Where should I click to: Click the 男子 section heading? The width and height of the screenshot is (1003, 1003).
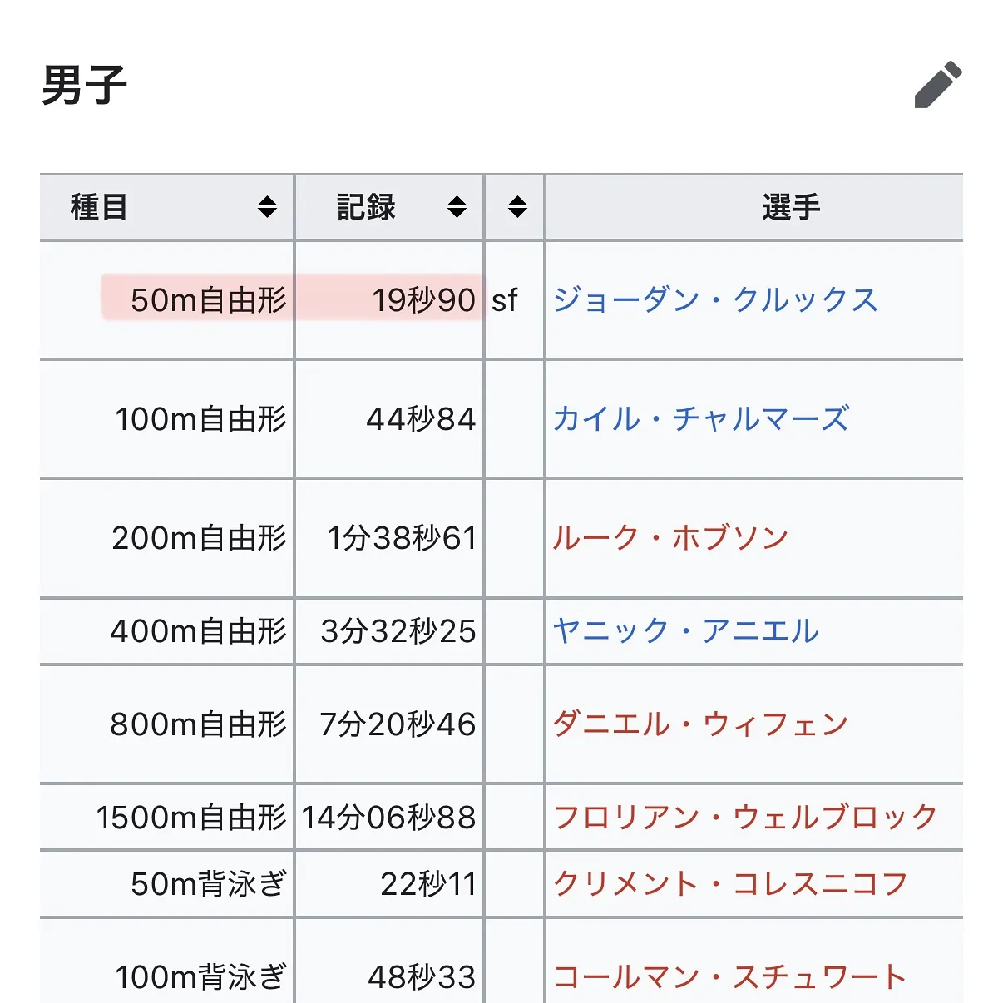[84, 85]
